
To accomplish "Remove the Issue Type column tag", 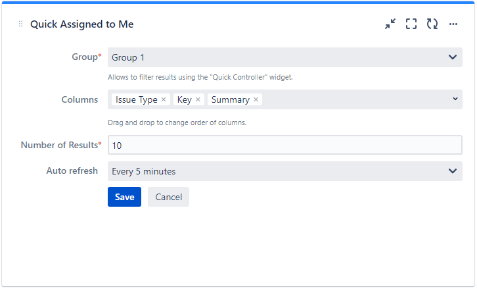I will (164, 100).
